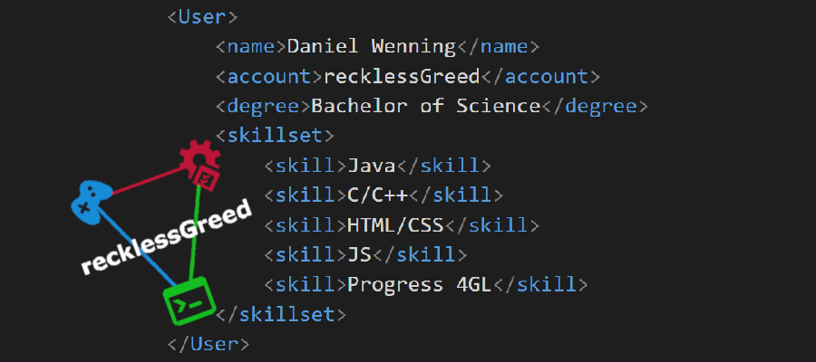Click the opening User tag
This screenshot has width=816, height=362.
click(203, 17)
